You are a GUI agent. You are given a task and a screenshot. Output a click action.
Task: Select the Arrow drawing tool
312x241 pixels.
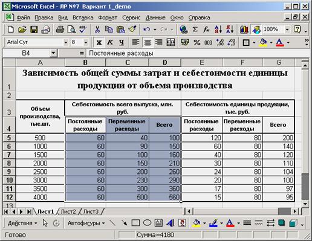124,223
